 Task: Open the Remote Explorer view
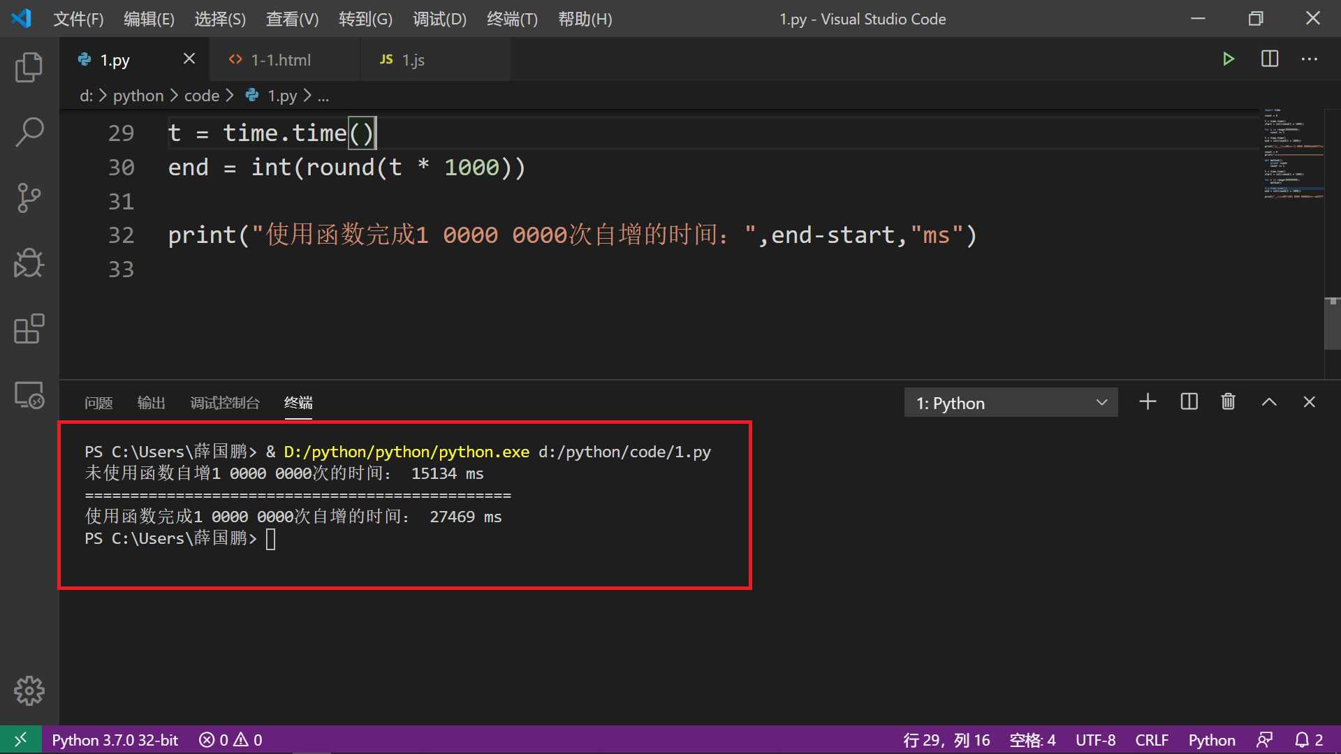click(29, 395)
